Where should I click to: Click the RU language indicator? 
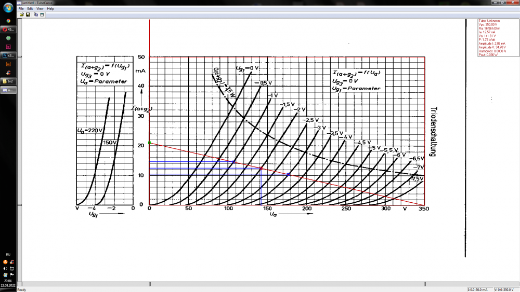[8, 255]
